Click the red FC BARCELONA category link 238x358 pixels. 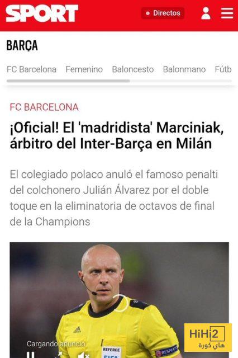click(x=44, y=107)
